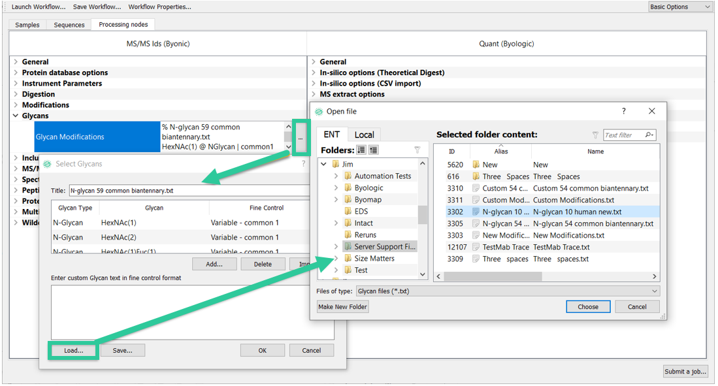Select the New folder icon row 5620
Image resolution: width=718 pixels, height=386 pixels.
coord(476,165)
